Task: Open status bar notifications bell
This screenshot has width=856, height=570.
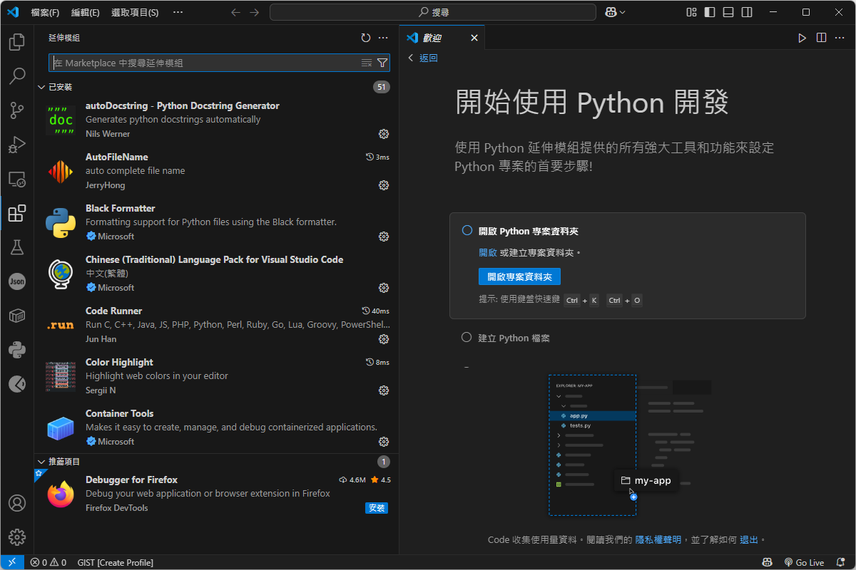Action: pos(842,562)
